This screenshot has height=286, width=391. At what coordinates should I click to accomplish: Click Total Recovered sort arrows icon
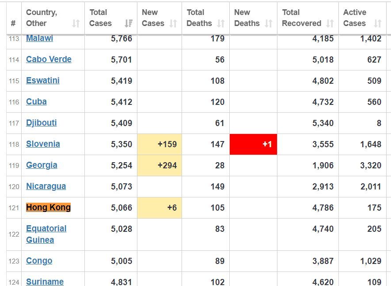(x=330, y=23)
